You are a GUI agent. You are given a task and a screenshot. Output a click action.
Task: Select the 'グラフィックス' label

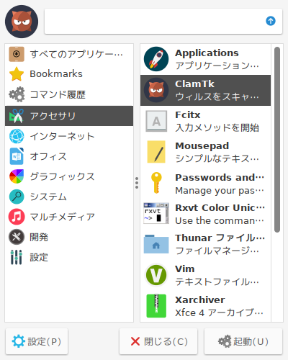(x=62, y=176)
